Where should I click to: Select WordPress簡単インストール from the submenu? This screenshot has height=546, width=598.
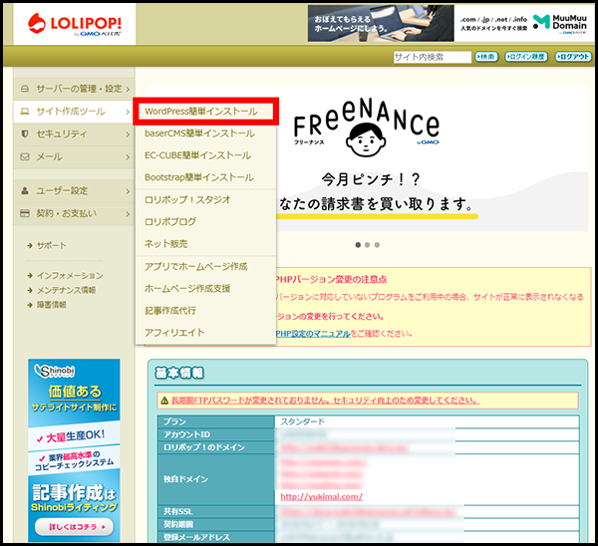[x=205, y=111]
